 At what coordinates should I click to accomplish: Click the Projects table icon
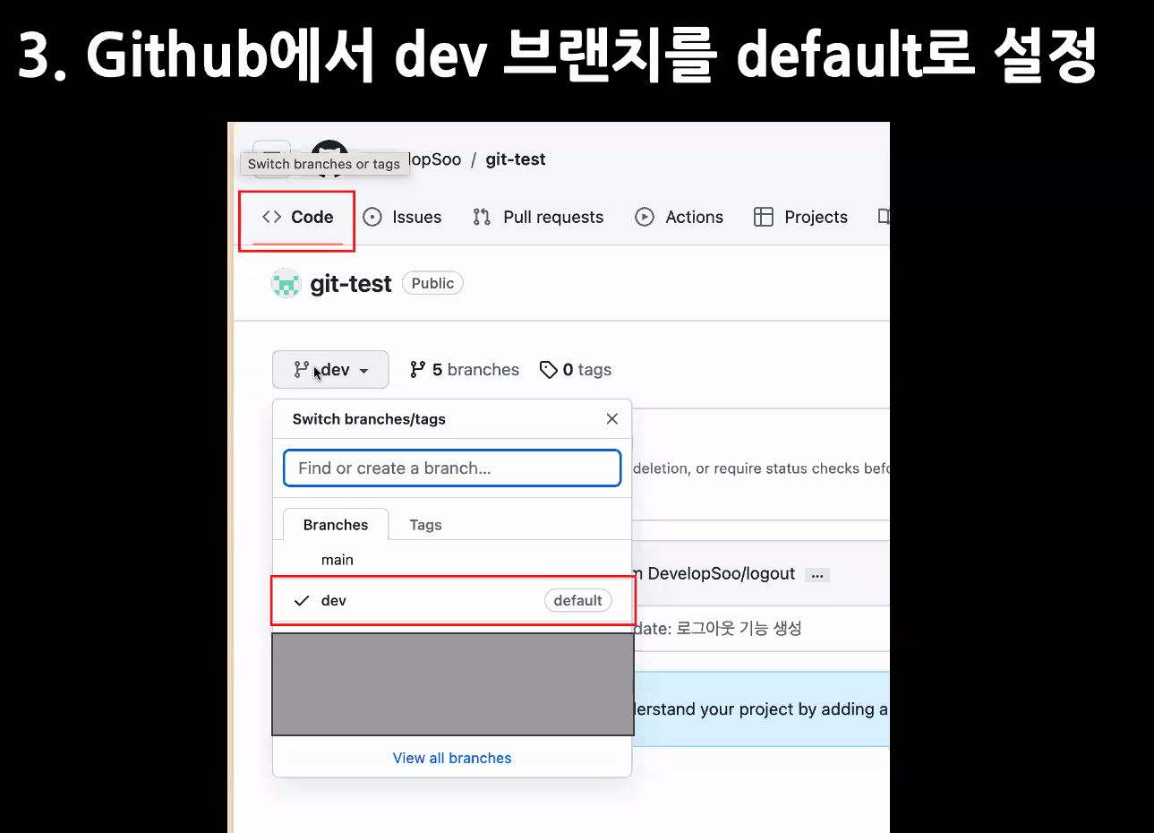coord(764,217)
